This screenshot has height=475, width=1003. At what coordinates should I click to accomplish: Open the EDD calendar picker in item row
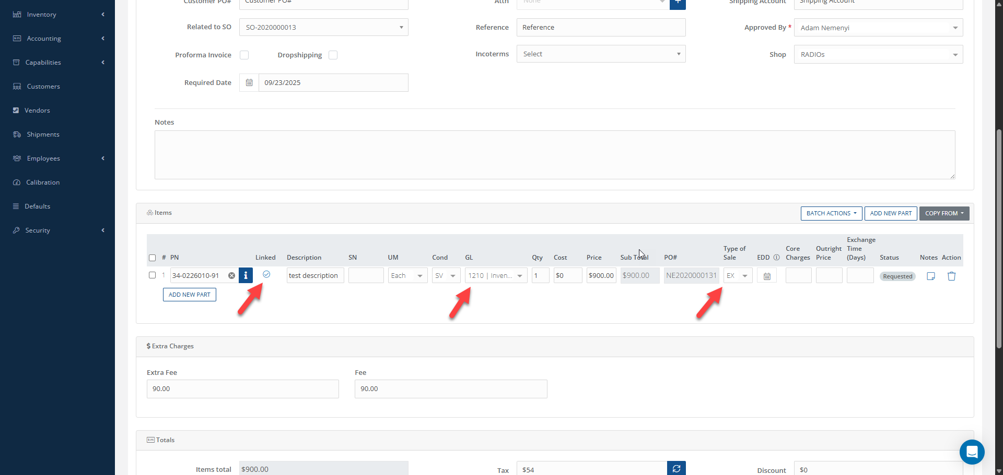coord(767,276)
